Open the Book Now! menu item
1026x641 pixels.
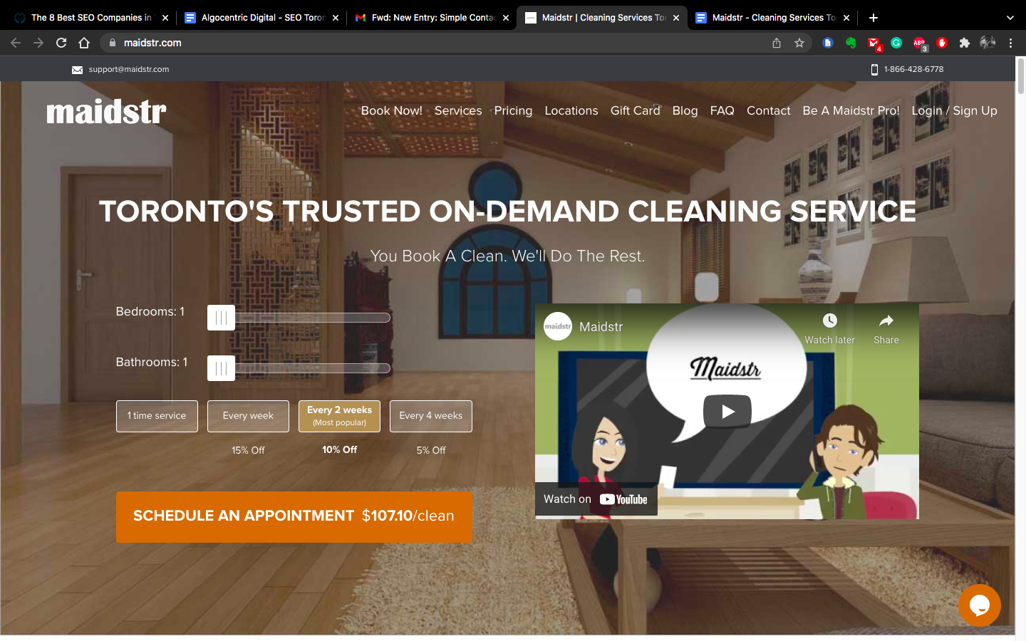[x=392, y=110]
